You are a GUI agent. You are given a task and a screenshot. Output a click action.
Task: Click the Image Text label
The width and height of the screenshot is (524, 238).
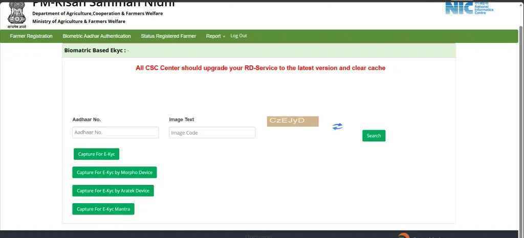182,120
